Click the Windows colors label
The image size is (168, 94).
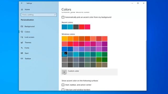(68, 34)
